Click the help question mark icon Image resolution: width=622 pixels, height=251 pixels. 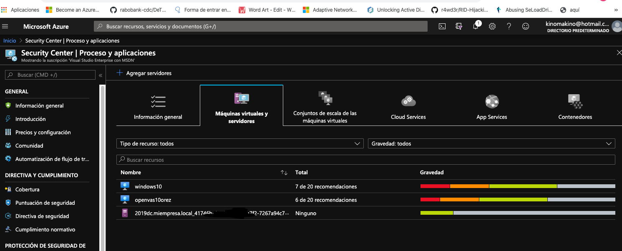click(509, 26)
